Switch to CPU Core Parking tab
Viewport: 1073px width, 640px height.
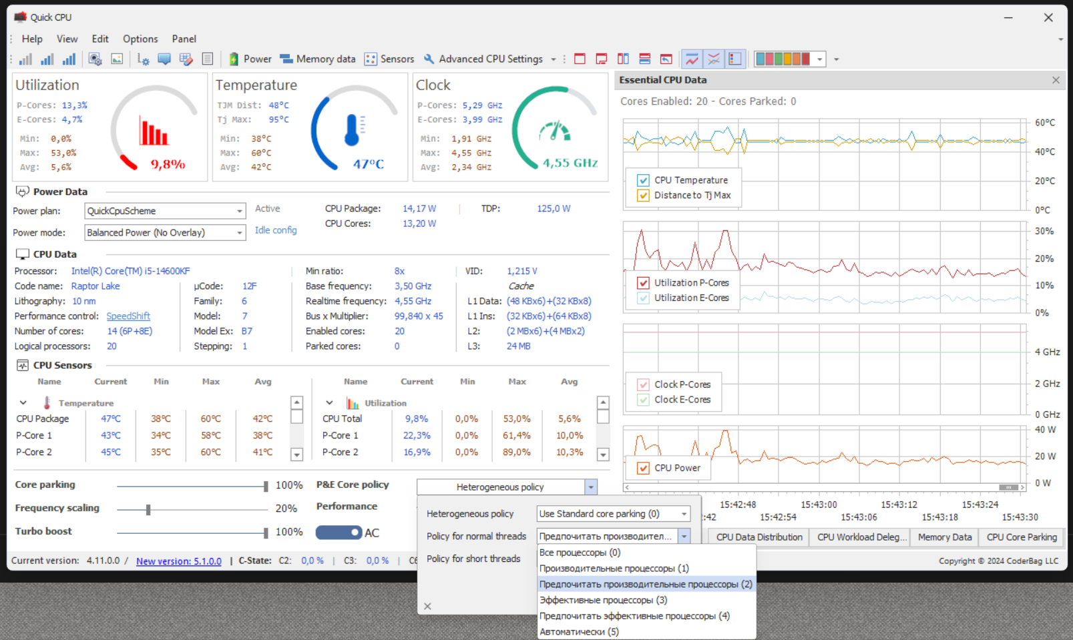click(x=1022, y=537)
